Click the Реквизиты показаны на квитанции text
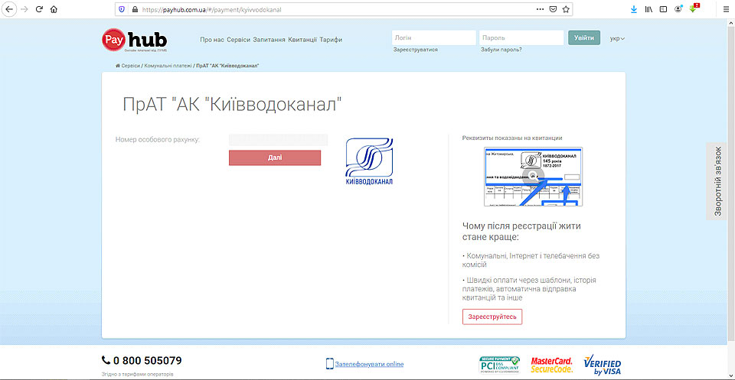Viewport: 735px width, 380px height. [x=512, y=138]
